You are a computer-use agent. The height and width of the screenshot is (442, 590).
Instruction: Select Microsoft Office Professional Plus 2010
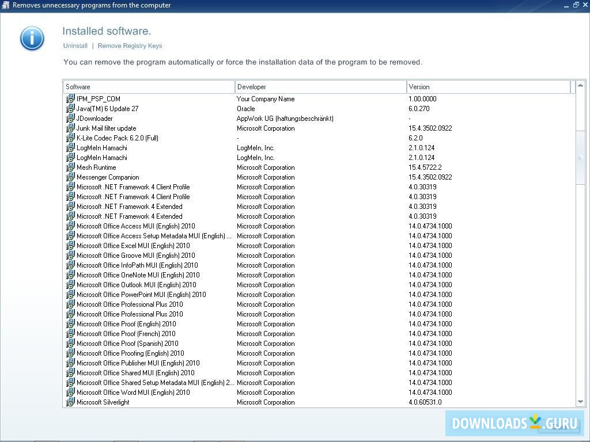tap(128, 304)
